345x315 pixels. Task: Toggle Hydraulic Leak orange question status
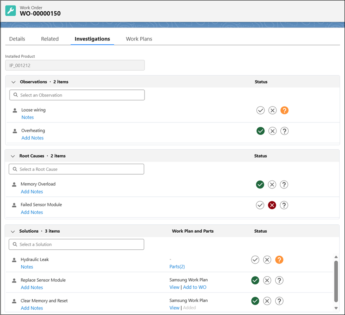(279, 260)
